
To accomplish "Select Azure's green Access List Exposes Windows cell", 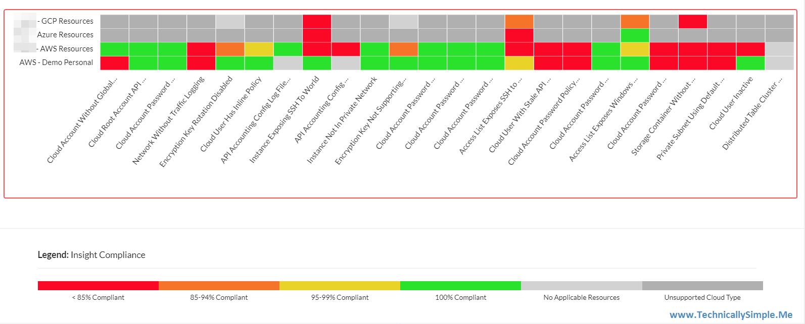I will [635, 35].
